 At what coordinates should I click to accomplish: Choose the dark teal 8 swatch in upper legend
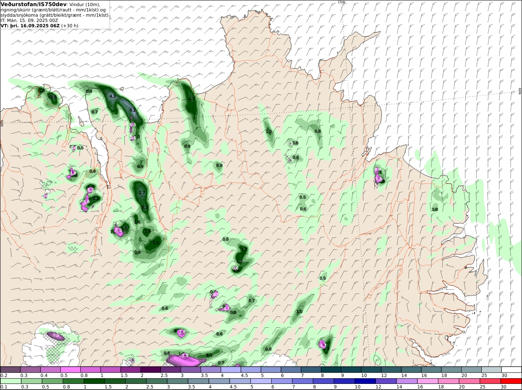point(331,370)
